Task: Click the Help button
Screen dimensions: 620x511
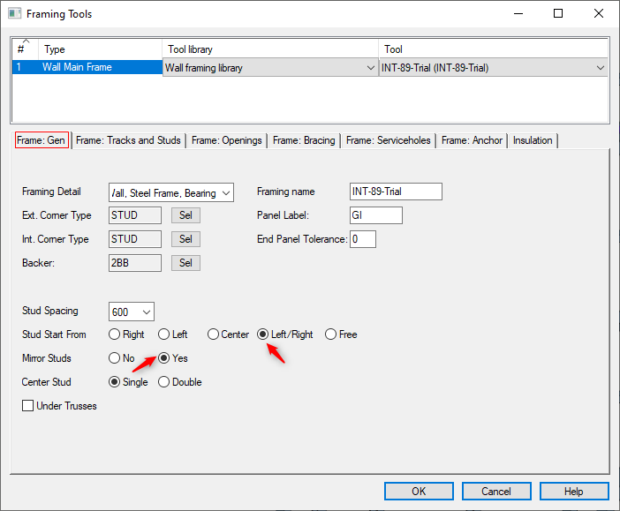Action: (x=574, y=492)
